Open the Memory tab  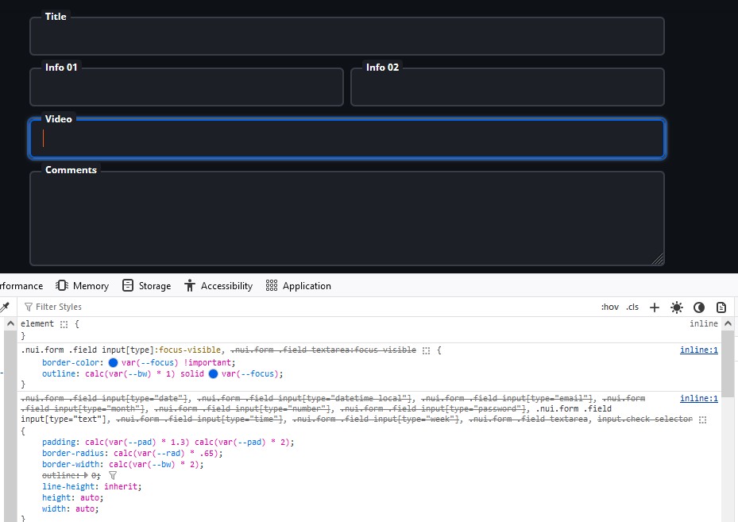tap(82, 286)
